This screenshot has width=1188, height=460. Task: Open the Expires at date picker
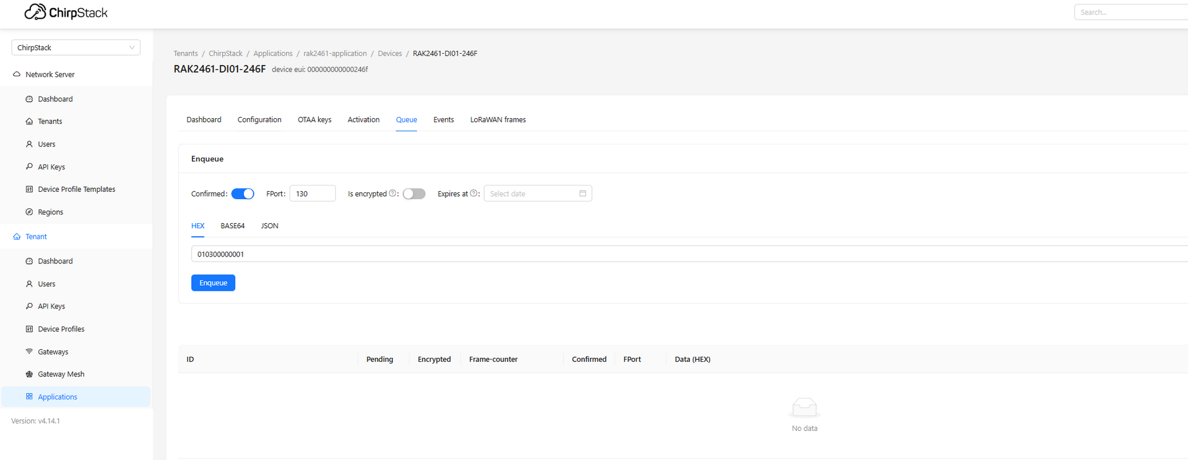coord(532,194)
